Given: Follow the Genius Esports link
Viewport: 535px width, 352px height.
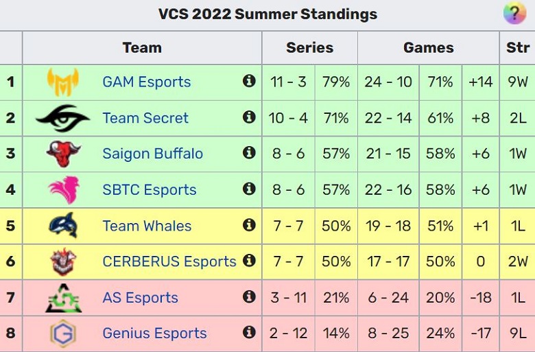Looking at the screenshot, I should (x=154, y=333).
